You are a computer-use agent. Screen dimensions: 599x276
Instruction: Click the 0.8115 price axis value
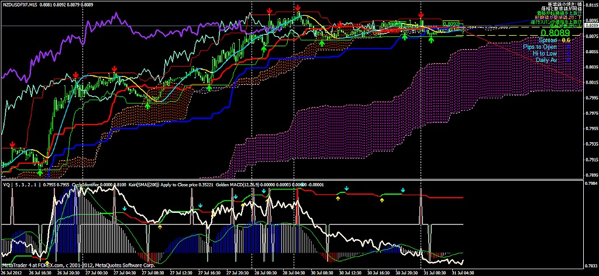point(591,5)
